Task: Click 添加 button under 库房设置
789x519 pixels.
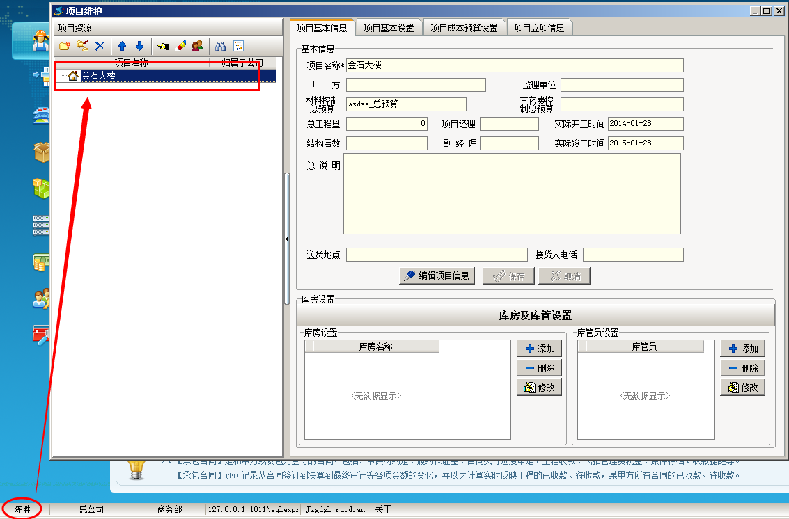Action: click(539, 349)
